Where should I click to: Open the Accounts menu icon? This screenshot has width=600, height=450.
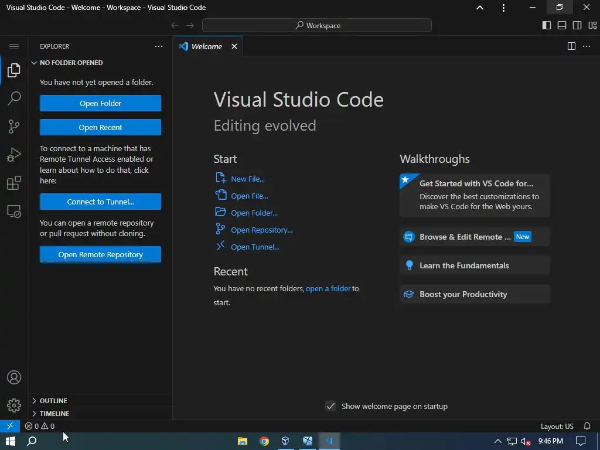pos(14,377)
